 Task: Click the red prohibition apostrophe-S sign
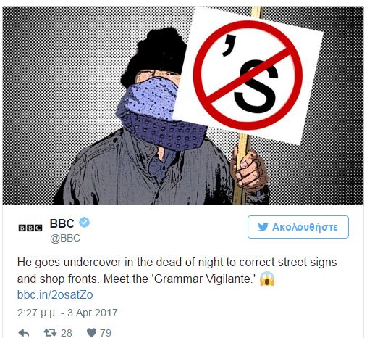point(248,75)
